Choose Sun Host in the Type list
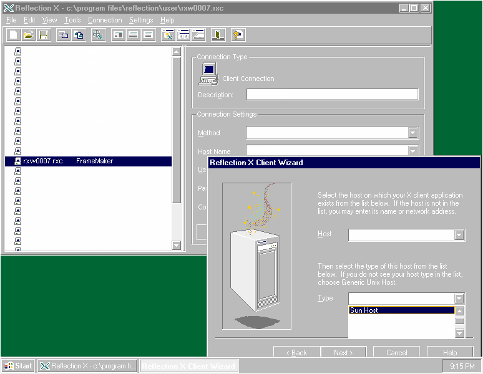The width and height of the screenshot is (483, 374). 402,310
